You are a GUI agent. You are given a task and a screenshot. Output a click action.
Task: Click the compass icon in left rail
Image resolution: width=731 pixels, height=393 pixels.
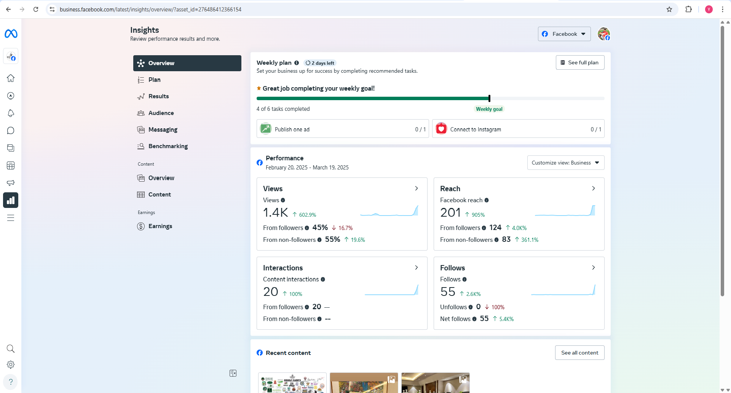pos(11,96)
